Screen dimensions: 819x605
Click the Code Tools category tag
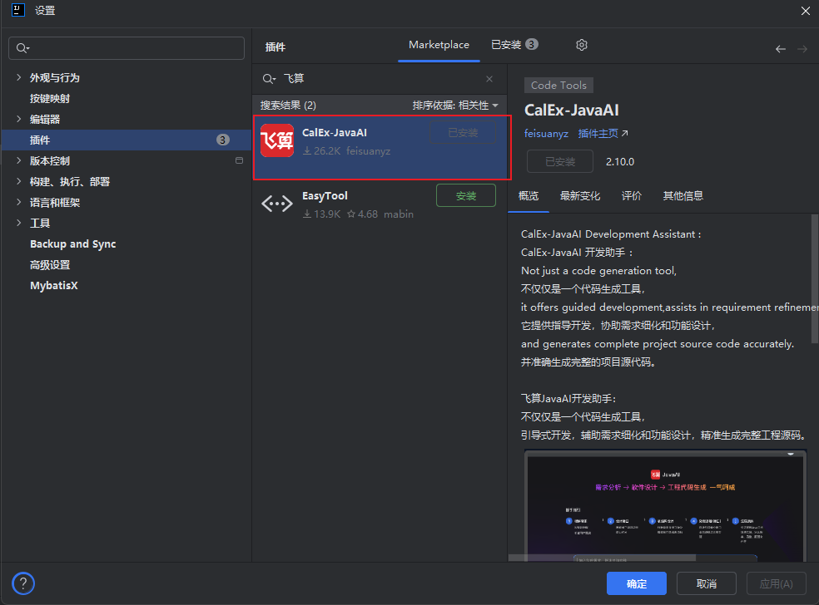(558, 85)
